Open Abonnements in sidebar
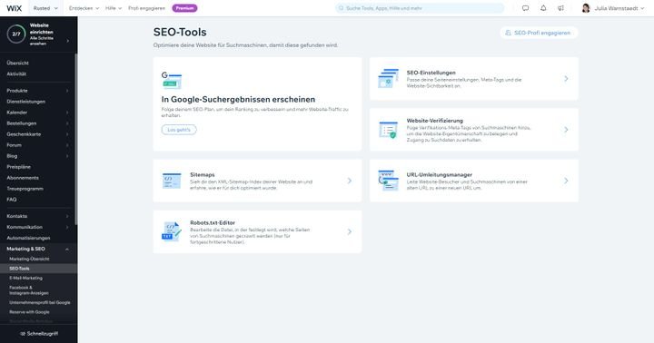 coord(23,178)
